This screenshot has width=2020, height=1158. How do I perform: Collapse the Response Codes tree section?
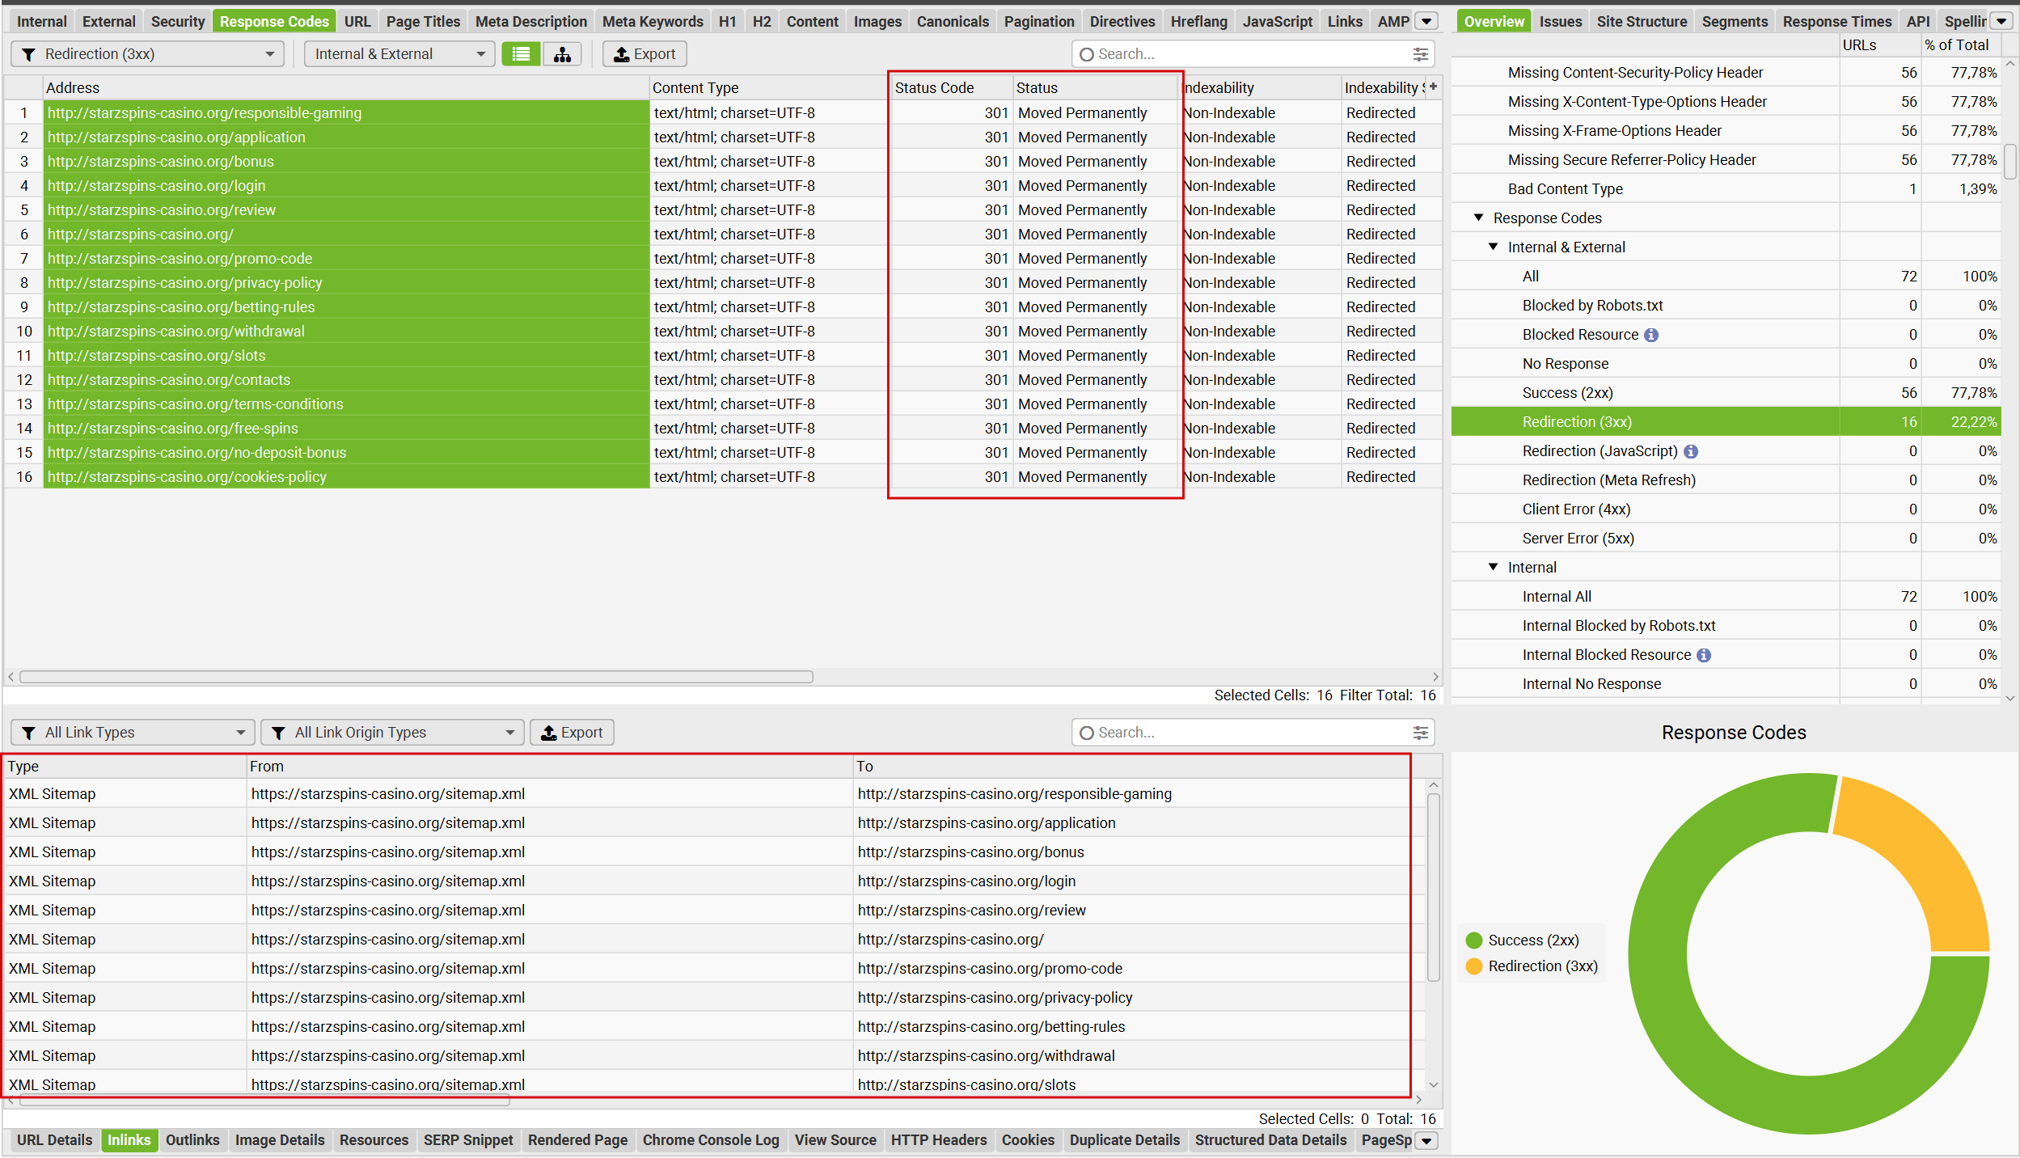point(1479,218)
